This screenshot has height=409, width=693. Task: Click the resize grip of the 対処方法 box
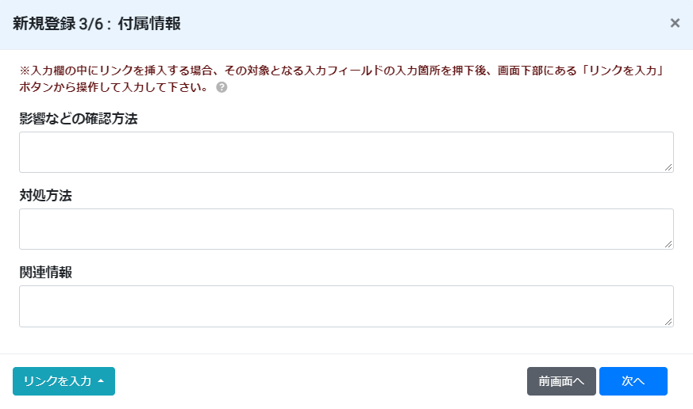tap(668, 244)
